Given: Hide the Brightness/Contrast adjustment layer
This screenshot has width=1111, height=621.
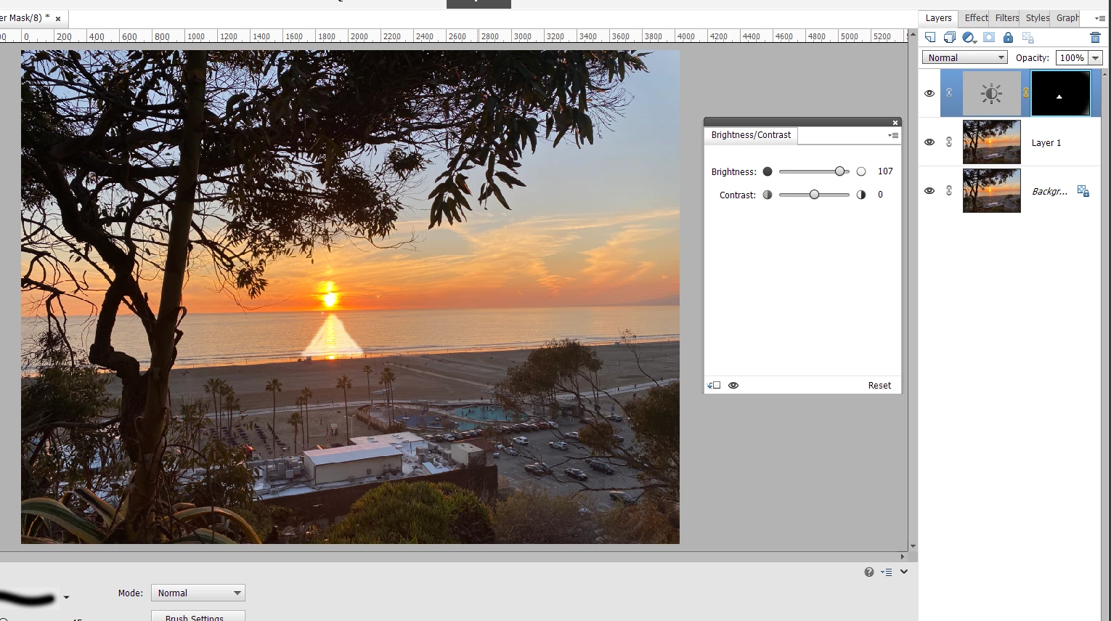Looking at the screenshot, I should pos(929,94).
